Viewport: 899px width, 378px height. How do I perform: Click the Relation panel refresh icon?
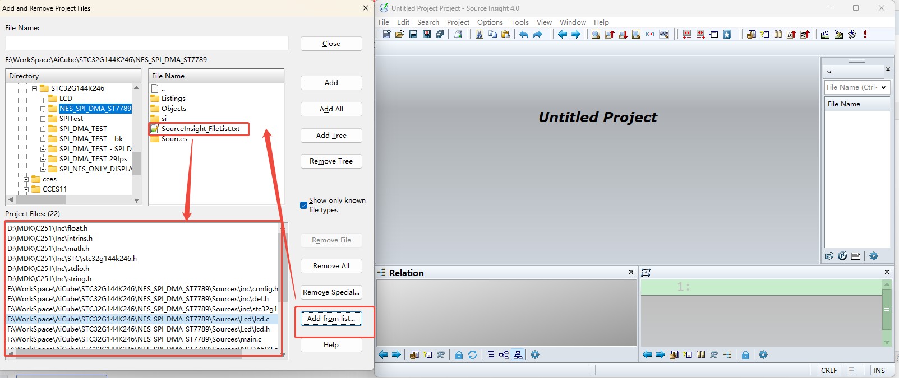[472, 354]
